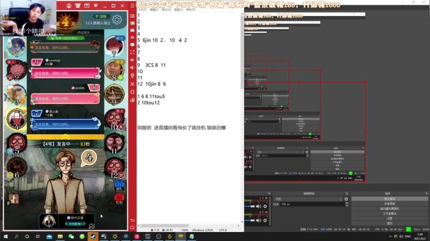
Task: Click OBS exit button in controls
Action: pos(389,223)
